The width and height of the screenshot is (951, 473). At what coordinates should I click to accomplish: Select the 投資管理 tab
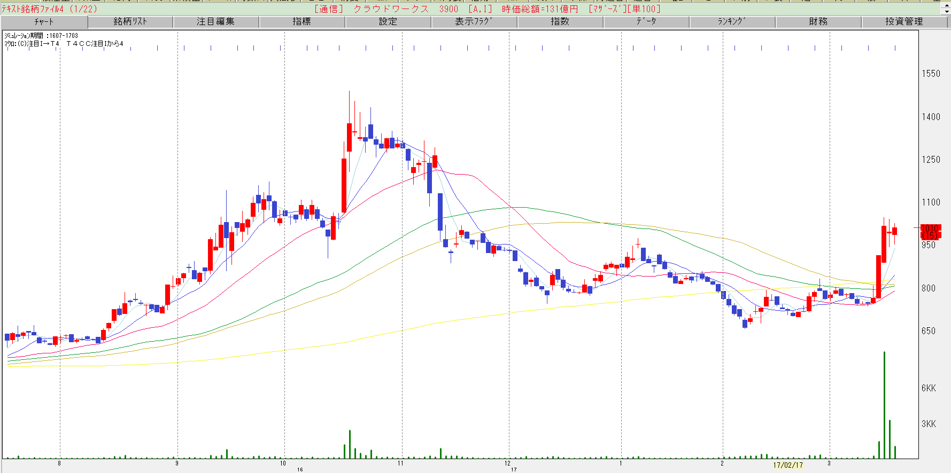coord(904,22)
